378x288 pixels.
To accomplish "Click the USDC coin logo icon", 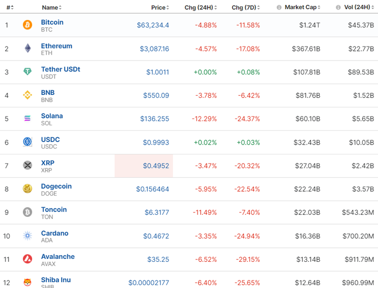I will (28, 142).
